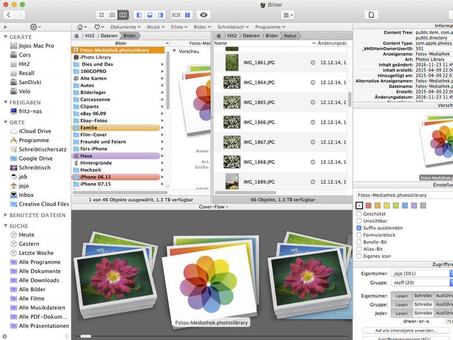The width and height of the screenshot is (453, 340).
Task: Enable the Geschützt checkbox
Action: tap(359, 214)
